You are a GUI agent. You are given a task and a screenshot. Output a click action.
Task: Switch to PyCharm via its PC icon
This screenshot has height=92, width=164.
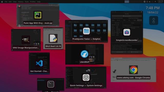38,15
